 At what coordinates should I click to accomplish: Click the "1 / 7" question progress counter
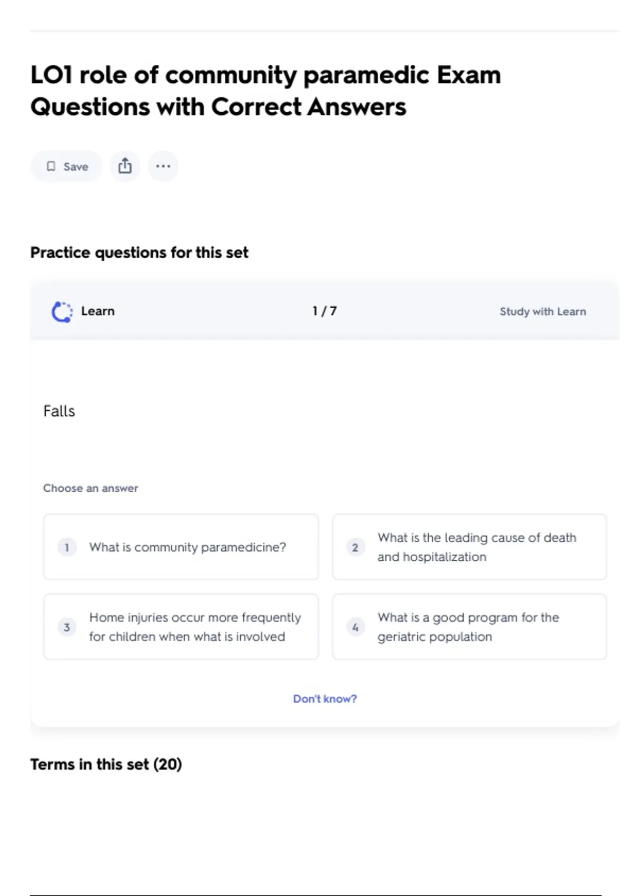[324, 311]
